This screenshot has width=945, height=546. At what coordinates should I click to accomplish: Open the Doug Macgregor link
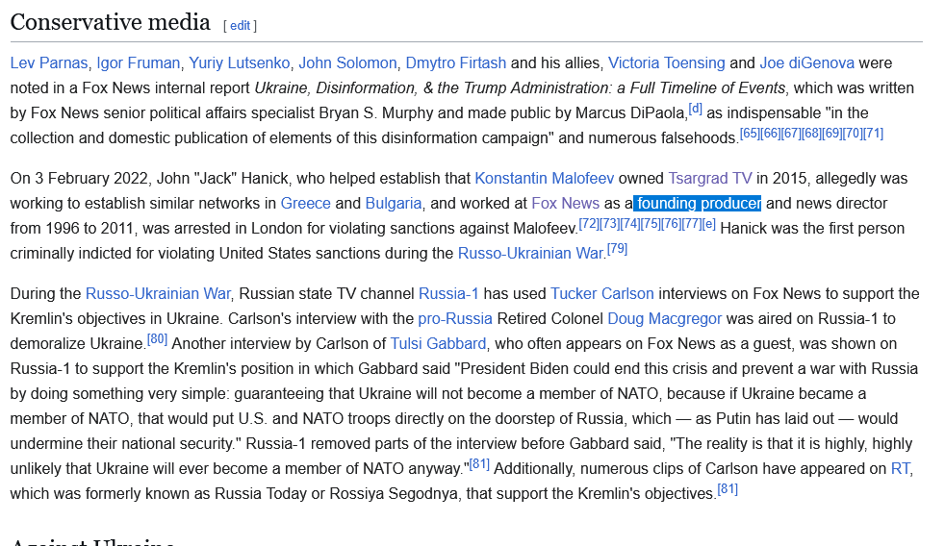tap(664, 318)
